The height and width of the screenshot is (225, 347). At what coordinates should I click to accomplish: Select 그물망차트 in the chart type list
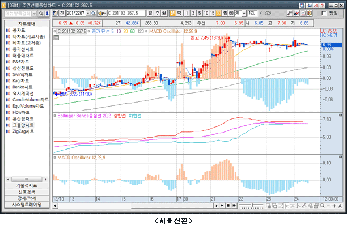[23, 125]
